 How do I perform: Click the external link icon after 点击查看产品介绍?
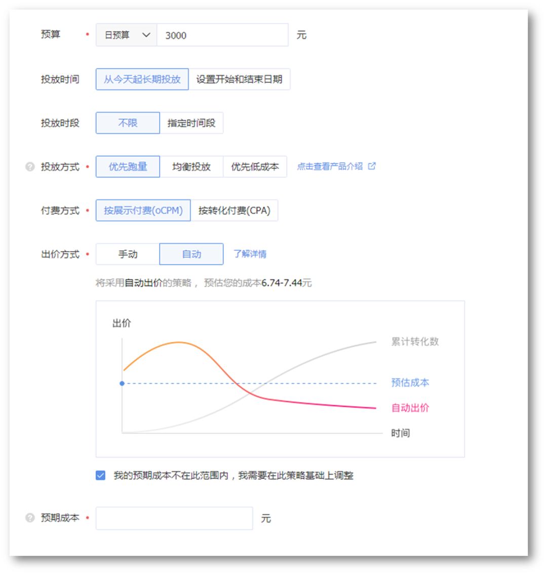coord(372,166)
